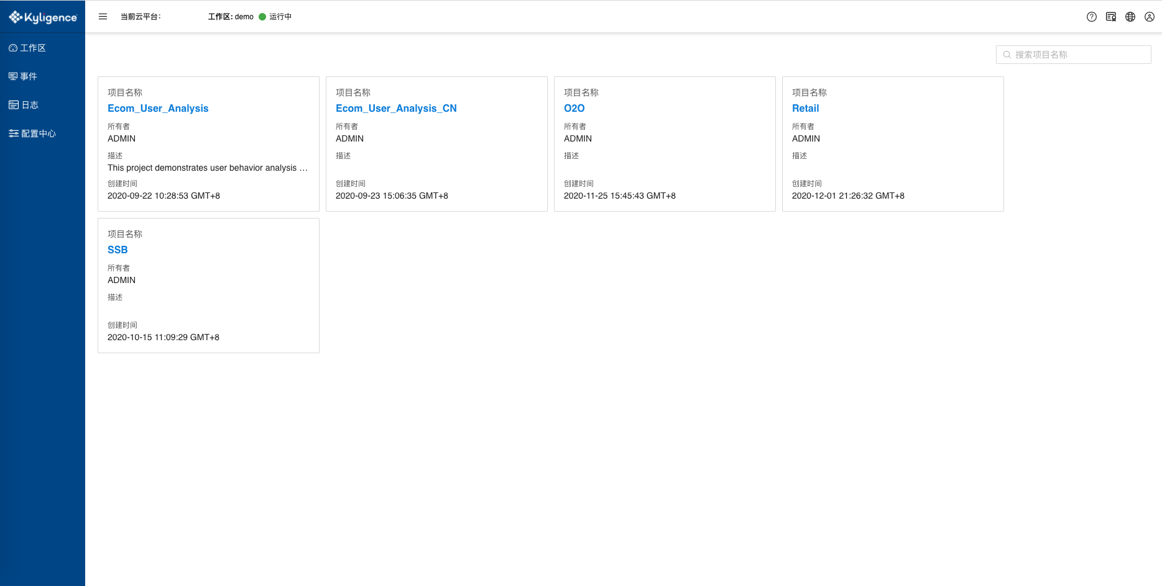Open the user account icon
Viewport: 1162px width, 586px height.
click(x=1150, y=17)
